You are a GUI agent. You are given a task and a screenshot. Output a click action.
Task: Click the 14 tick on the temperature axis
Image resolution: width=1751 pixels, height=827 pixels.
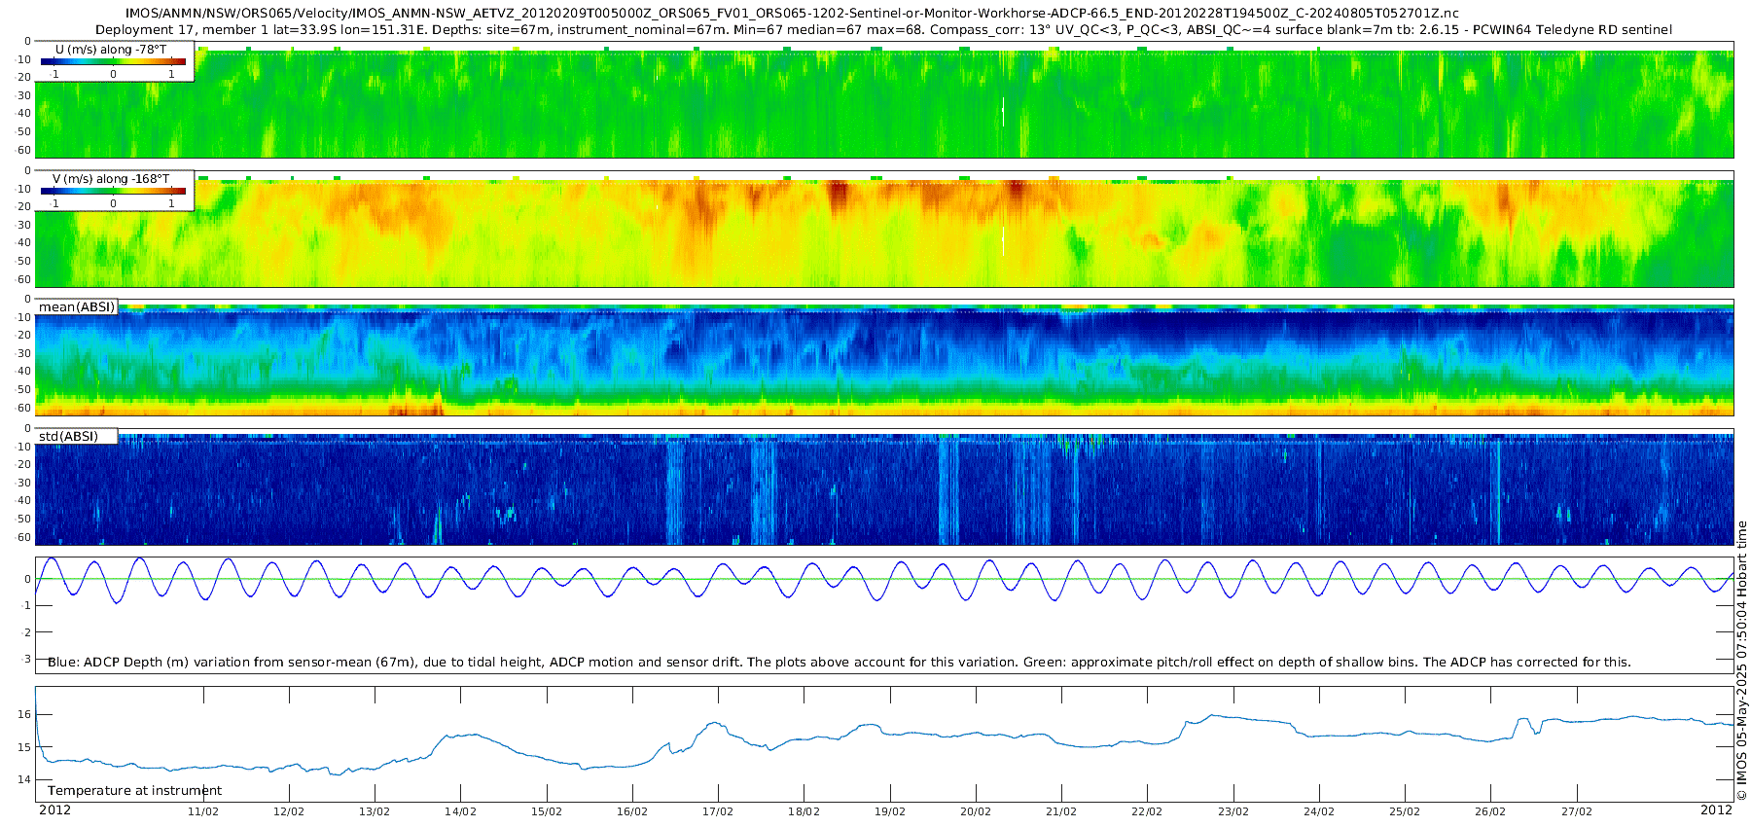24,779
